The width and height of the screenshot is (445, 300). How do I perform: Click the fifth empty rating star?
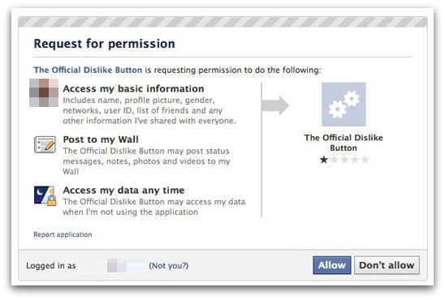point(365,160)
